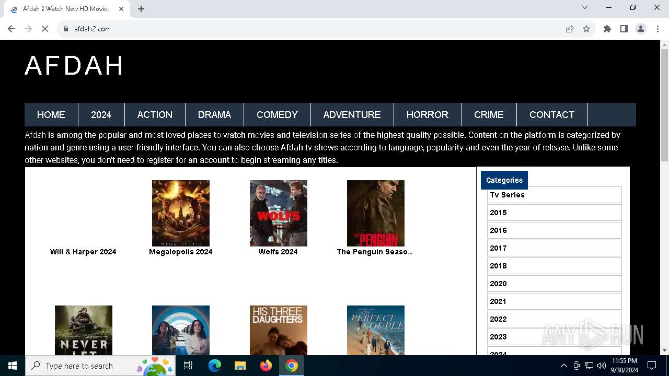Open Chrome extensions puzzle icon
The image size is (669, 376).
click(x=607, y=29)
